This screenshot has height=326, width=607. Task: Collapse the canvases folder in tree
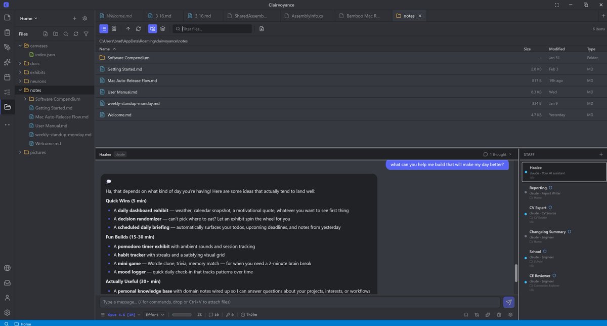click(x=20, y=46)
